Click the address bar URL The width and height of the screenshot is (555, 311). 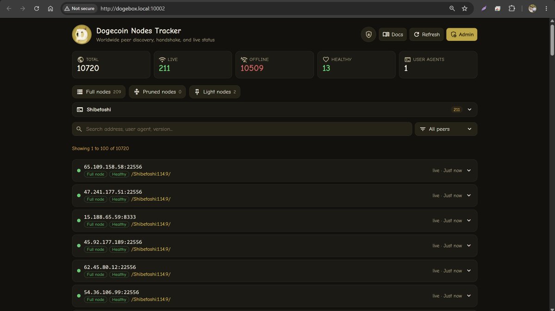(x=132, y=8)
